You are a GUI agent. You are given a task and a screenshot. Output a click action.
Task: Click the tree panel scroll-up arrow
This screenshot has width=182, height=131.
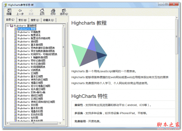(64, 26)
